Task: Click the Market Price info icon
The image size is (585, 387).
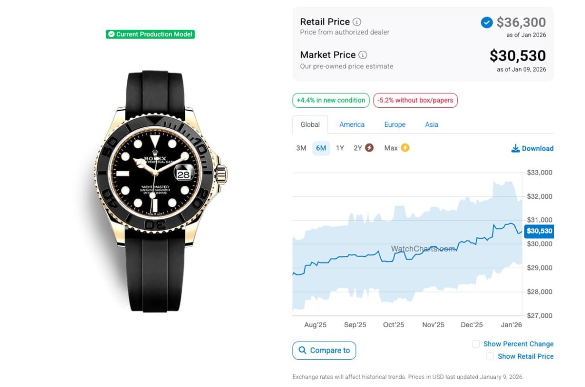Action: [363, 55]
